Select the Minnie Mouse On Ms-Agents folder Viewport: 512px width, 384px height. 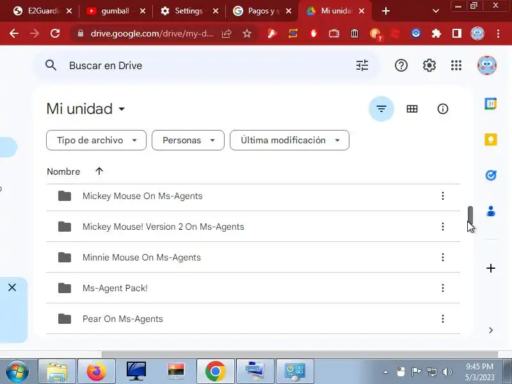click(253, 257)
